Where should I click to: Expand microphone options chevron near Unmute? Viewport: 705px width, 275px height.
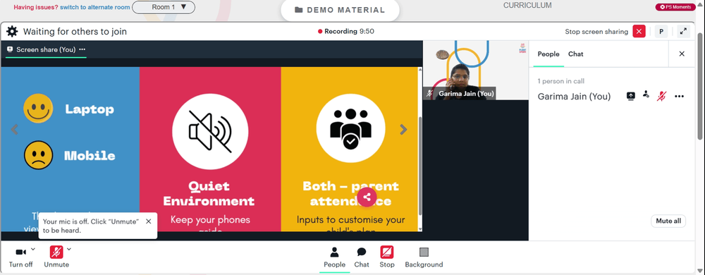(x=69, y=249)
